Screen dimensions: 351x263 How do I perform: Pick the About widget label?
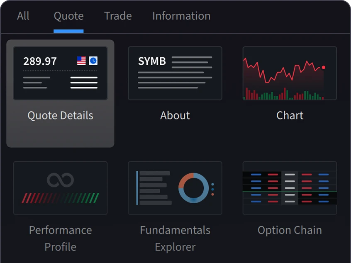point(175,115)
